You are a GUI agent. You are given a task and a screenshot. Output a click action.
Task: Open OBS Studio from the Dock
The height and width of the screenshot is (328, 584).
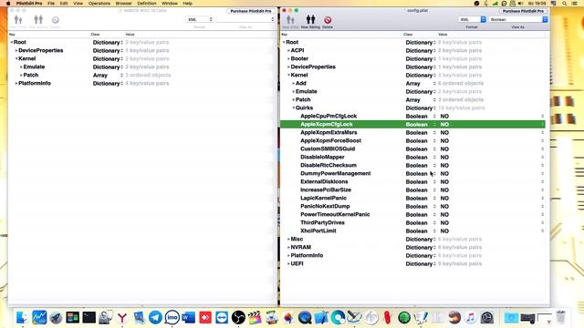pos(238,317)
